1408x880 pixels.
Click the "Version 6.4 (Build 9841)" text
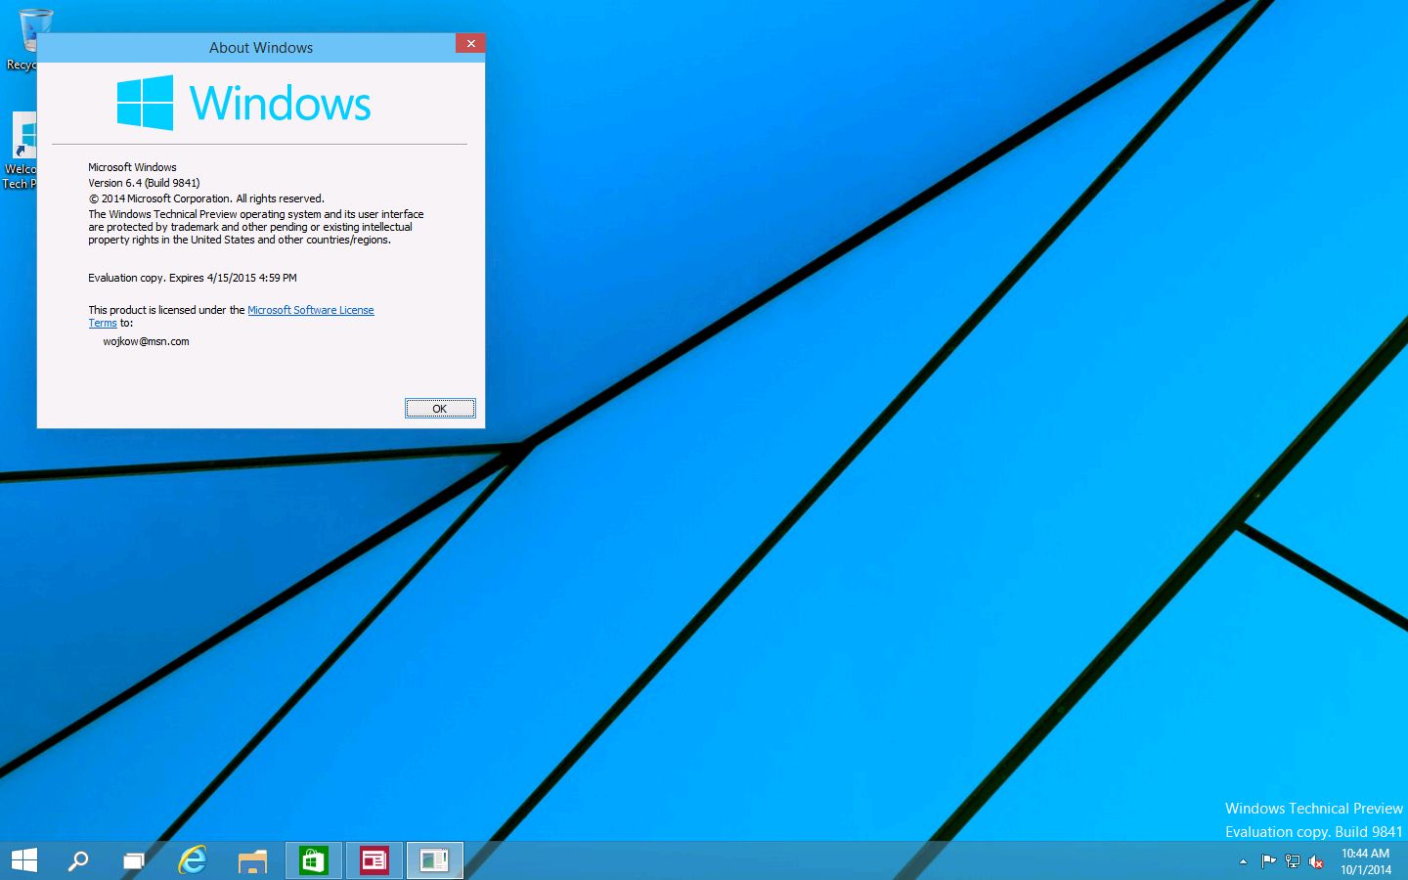pos(144,183)
